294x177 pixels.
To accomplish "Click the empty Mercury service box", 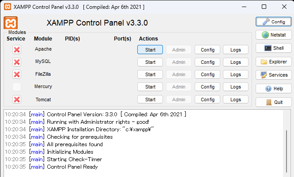I will 17,87.
